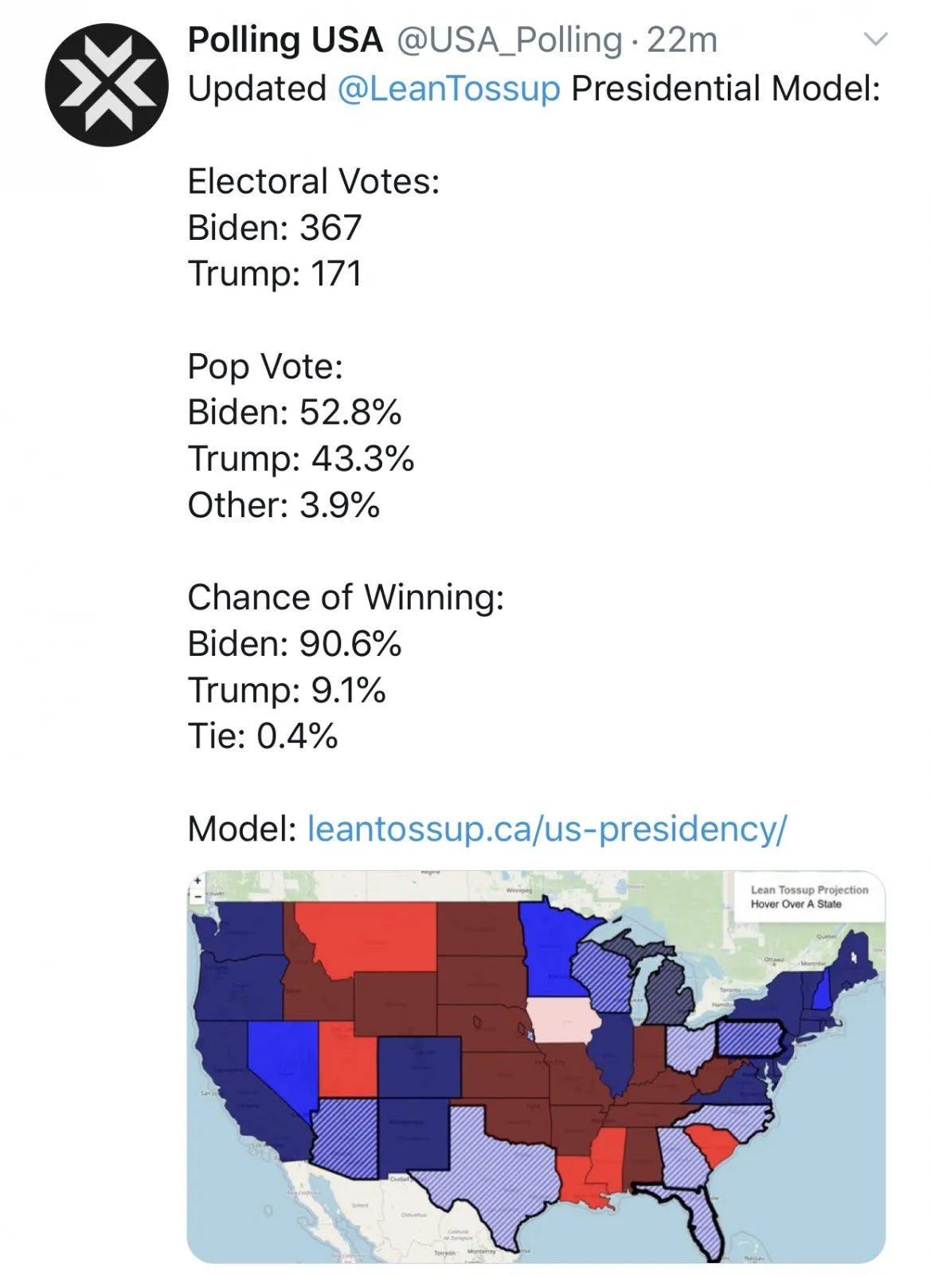931x1275 pixels.
Task: Open the leantossup.ca/us-presidency link
Action: [546, 829]
